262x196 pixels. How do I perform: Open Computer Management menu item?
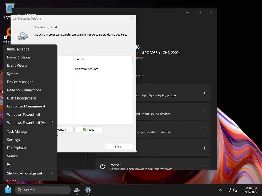30,106
